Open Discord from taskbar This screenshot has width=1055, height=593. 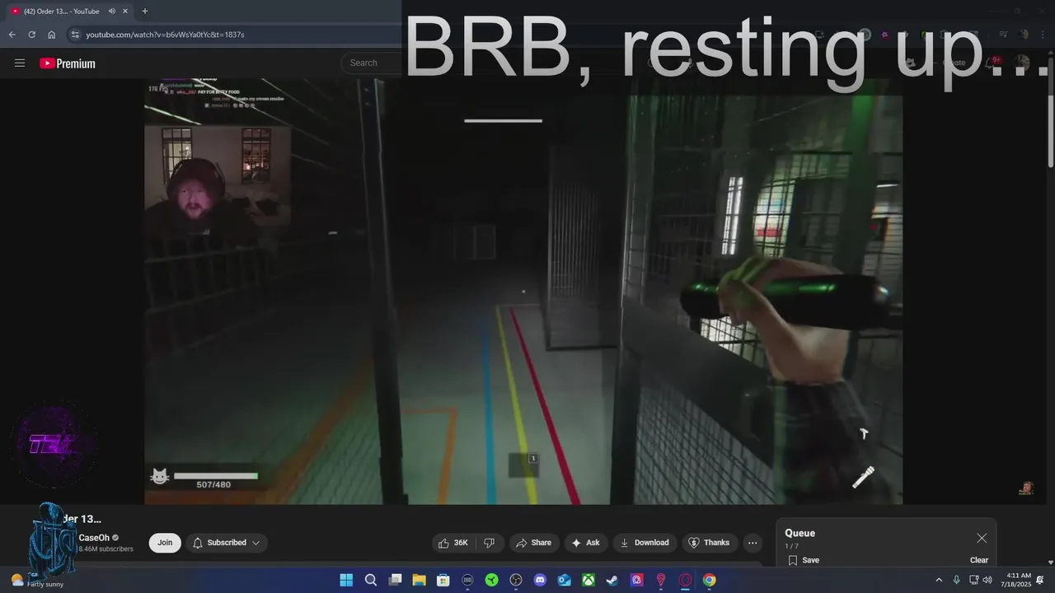[x=540, y=580]
